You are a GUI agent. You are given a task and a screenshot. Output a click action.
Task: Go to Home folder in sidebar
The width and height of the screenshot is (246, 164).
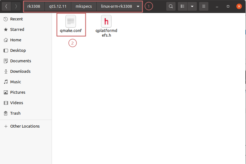[16, 40]
